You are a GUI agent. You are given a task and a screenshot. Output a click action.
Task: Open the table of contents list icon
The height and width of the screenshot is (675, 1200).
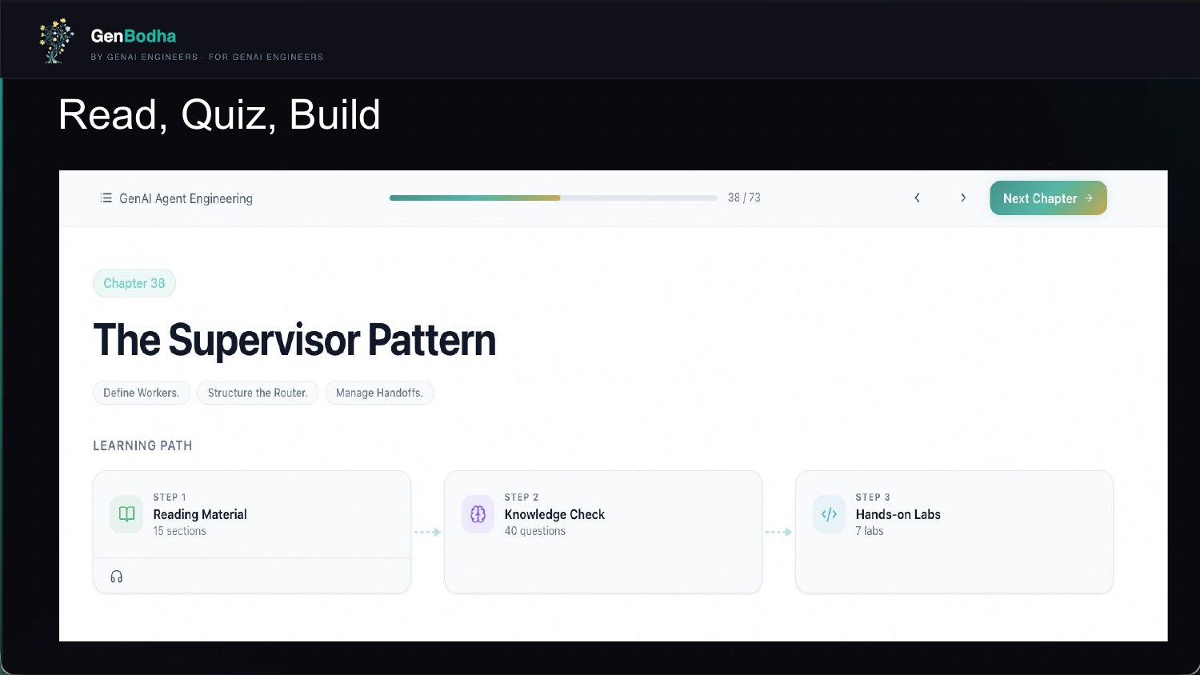pyautogui.click(x=106, y=198)
